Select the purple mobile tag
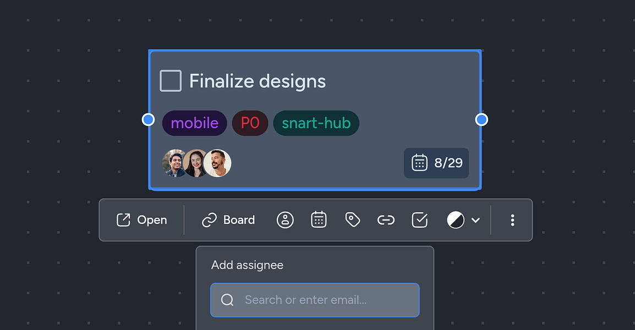 pyautogui.click(x=194, y=123)
